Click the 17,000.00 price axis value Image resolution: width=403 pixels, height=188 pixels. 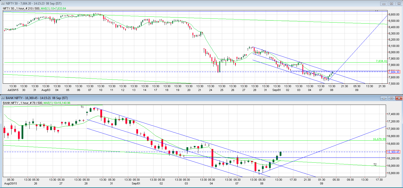(393, 129)
